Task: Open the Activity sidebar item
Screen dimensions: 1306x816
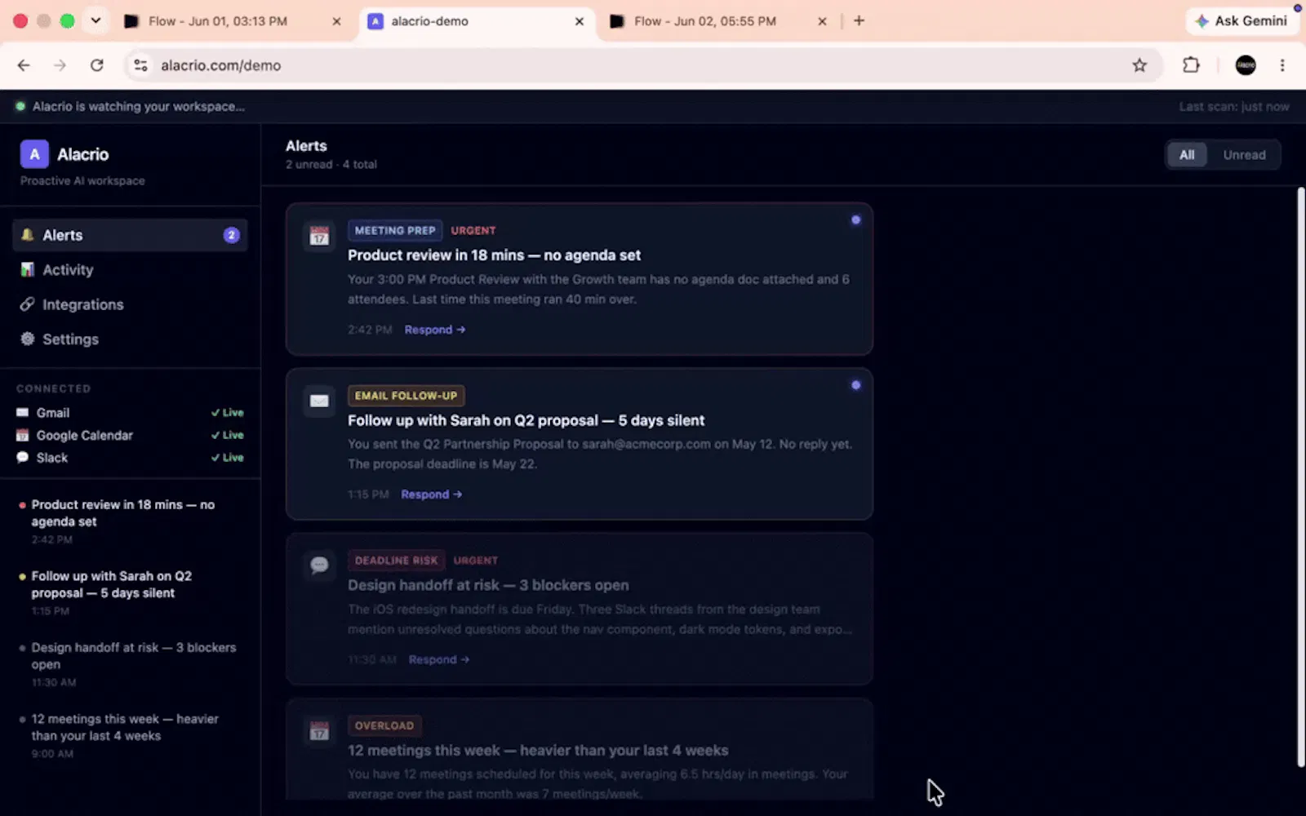Action: (130, 270)
